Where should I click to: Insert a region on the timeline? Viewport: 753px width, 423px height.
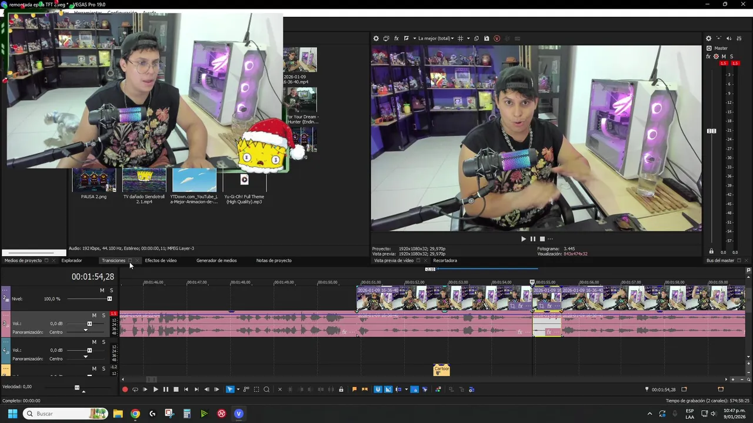[365, 389]
